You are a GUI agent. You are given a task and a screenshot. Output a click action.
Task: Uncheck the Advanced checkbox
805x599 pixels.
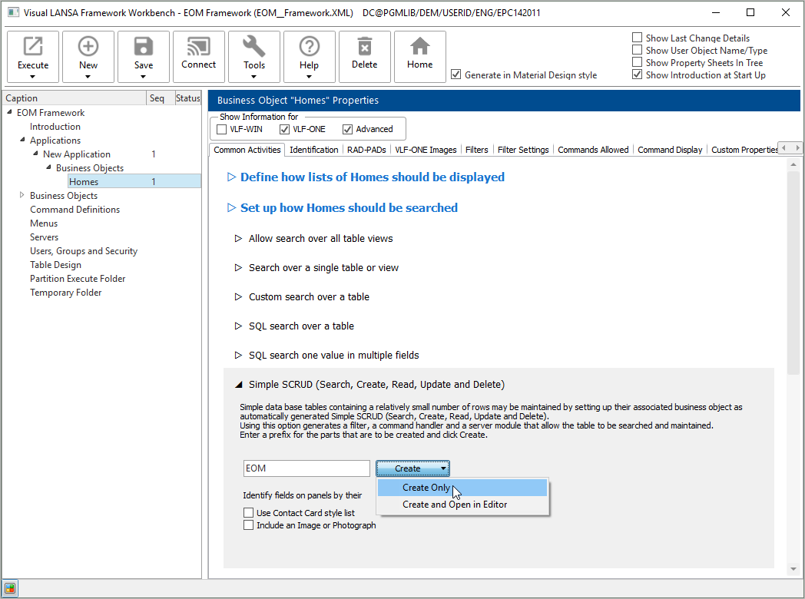coord(347,129)
